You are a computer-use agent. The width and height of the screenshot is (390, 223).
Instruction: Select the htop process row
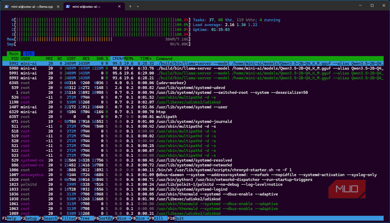coord(193,112)
